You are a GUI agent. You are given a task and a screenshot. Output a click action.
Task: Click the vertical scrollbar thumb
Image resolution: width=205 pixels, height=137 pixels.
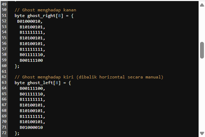coord(202,50)
